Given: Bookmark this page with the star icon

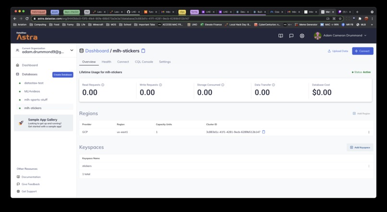Looking at the screenshot, I should tap(340, 19).
